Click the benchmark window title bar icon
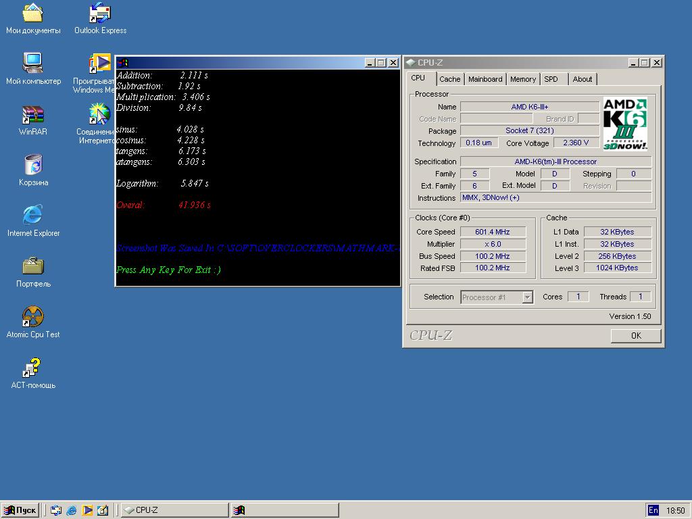The image size is (692, 519). coord(122,63)
